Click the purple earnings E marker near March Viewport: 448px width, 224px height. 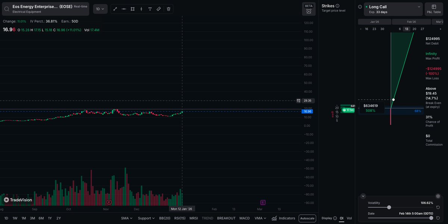pos(263,202)
